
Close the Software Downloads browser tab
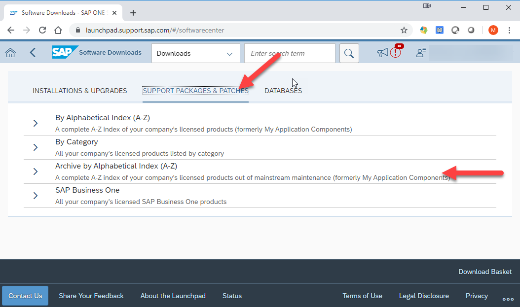(114, 13)
